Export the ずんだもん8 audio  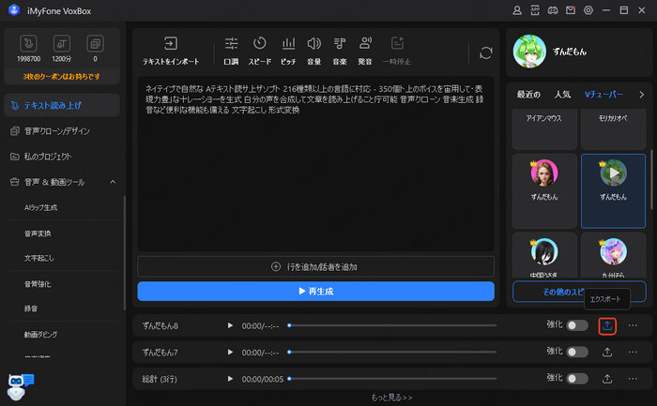(x=607, y=326)
